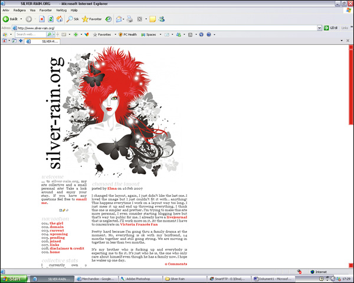Click the Refresh page icon
This screenshot has width=354, height=283.
point(51,19)
